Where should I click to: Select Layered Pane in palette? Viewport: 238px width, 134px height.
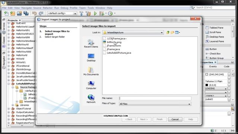[x=215, y=41]
